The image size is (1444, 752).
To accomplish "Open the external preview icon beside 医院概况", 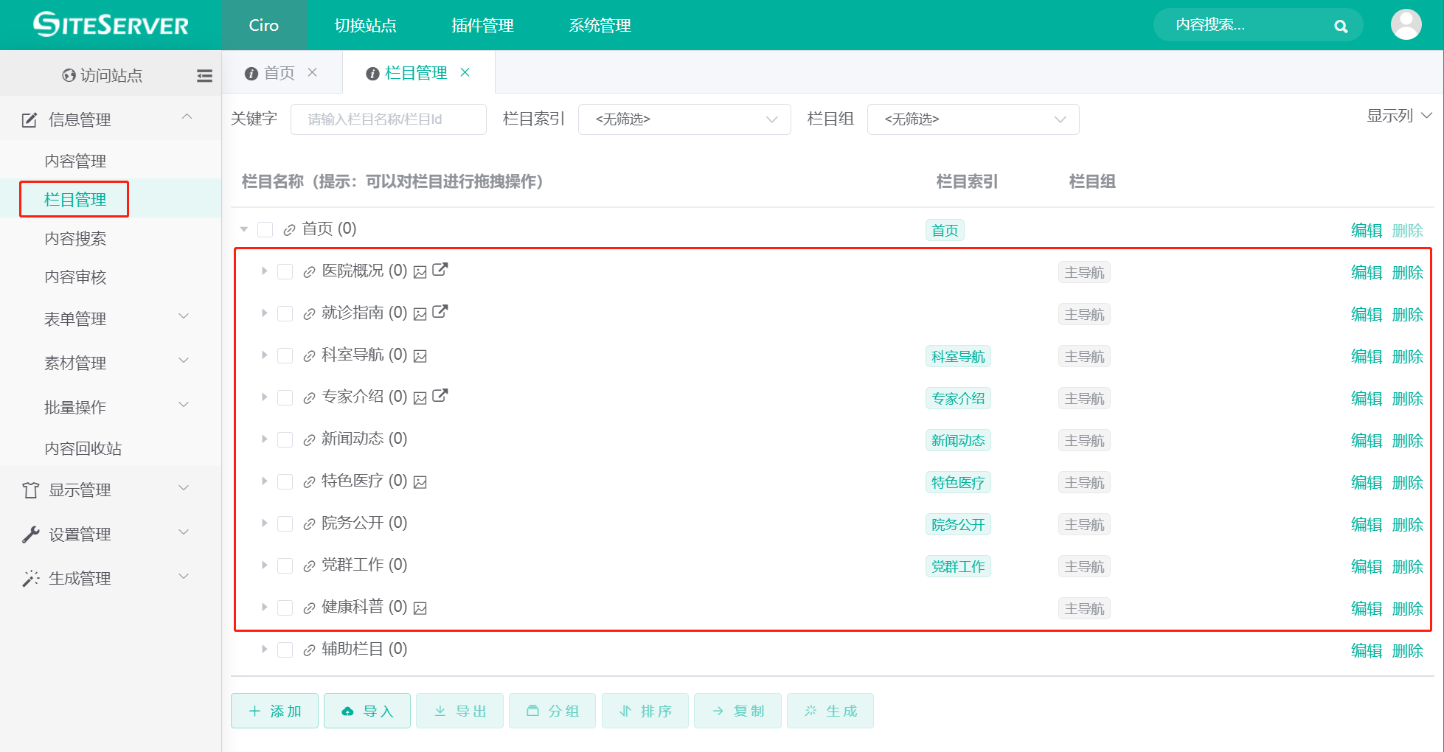I will pyautogui.click(x=440, y=270).
